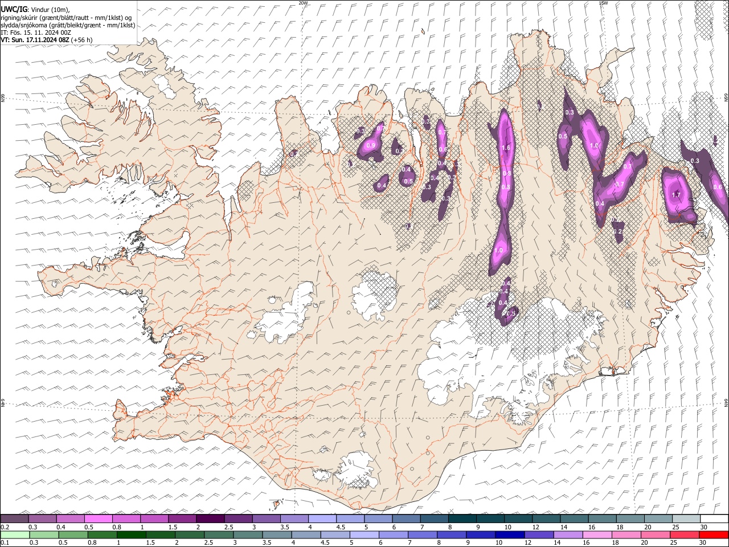Screen dimensions: 729x547
Task: Select the dark purple upper legend swatch 2
Action: point(210,519)
